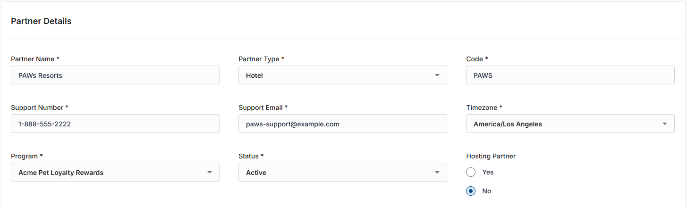
Task: Click the "No" option label text
Action: [x=486, y=191]
